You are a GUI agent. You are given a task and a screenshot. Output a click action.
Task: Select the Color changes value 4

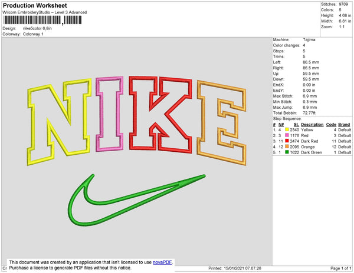(x=304, y=45)
